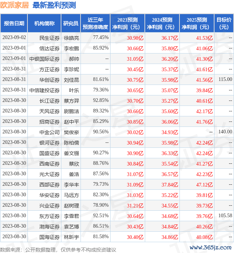The height and width of the screenshot is (253, 234).
Task: Click the 2024预测净利润 column header
Action: click(x=162, y=23)
